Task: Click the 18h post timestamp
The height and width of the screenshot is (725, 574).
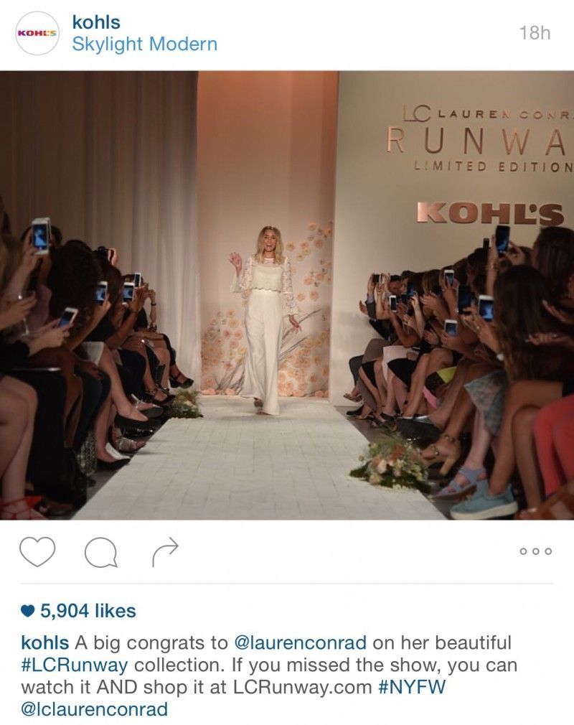Action: [x=535, y=33]
